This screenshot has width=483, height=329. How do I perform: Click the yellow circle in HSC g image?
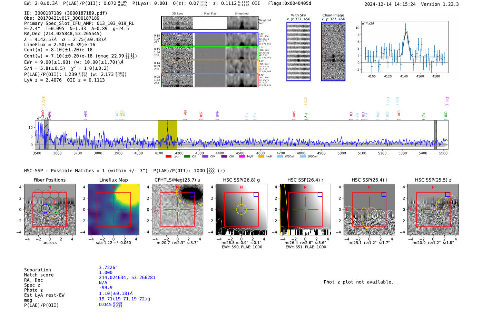241,209
